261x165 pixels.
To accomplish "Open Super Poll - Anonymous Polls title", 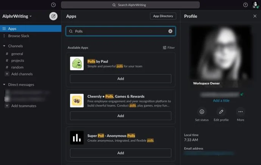I will click(x=111, y=136).
